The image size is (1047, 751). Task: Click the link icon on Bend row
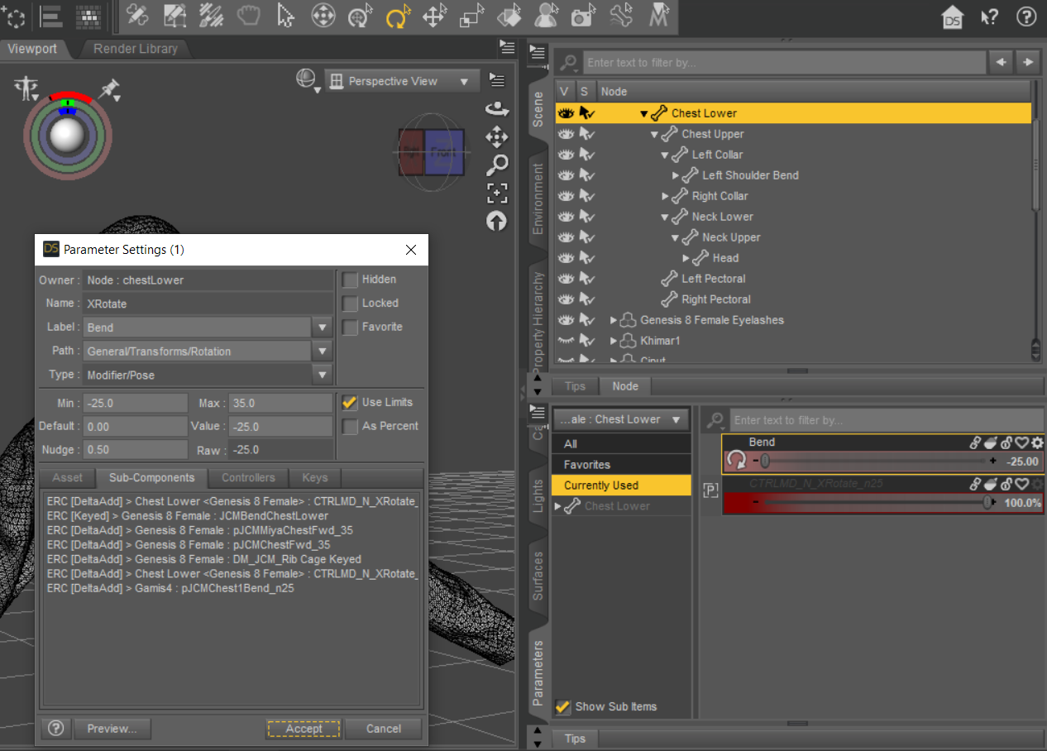tap(975, 442)
